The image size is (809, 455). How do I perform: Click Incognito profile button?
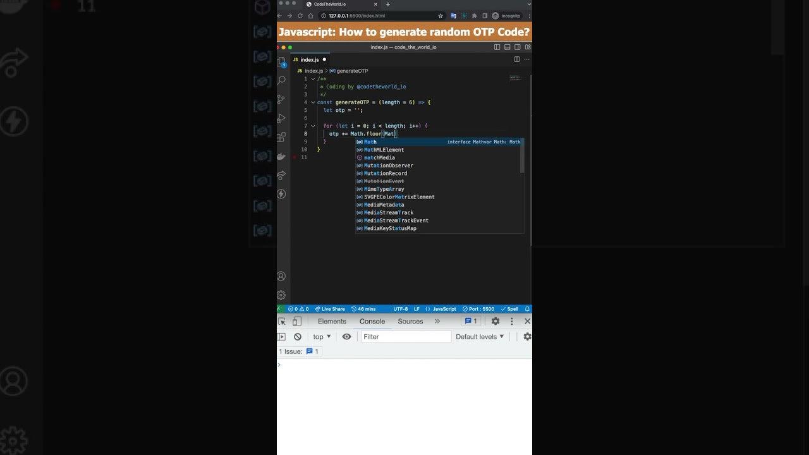tap(506, 16)
